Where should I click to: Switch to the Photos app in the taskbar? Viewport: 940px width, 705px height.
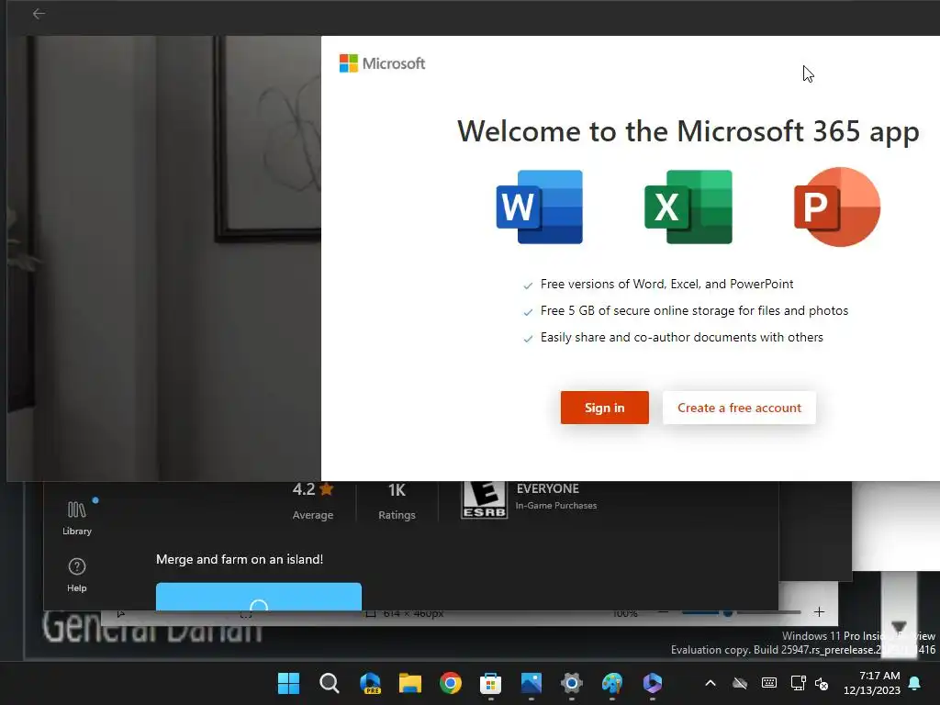(x=532, y=683)
